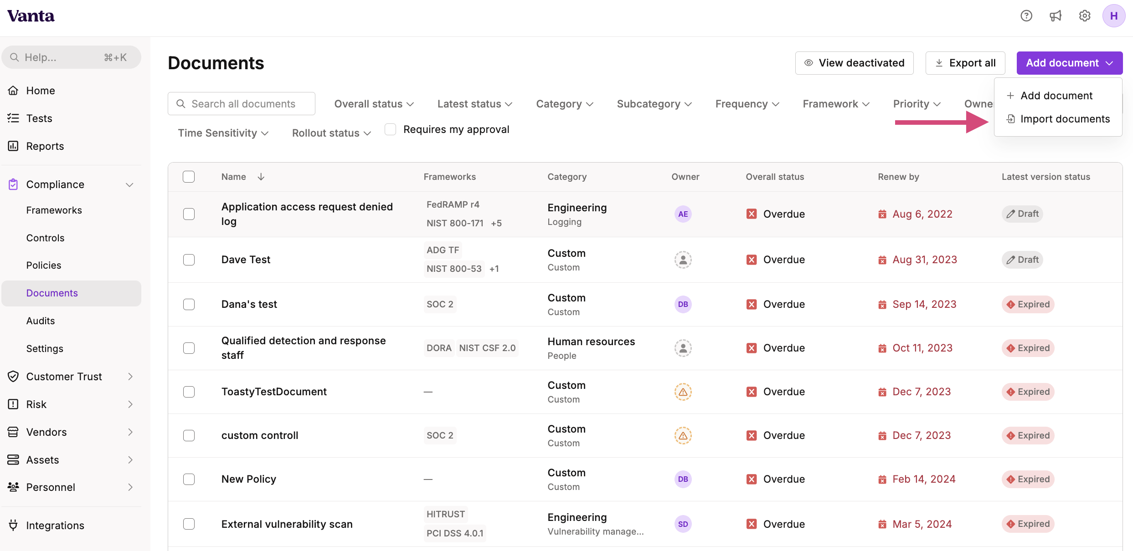1133x551 pixels.
Task: Click the Expired status badge for Dana's test
Action: 1028,304
